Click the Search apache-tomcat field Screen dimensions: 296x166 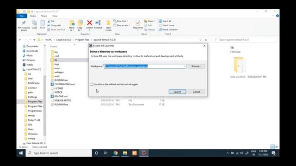click(245, 40)
